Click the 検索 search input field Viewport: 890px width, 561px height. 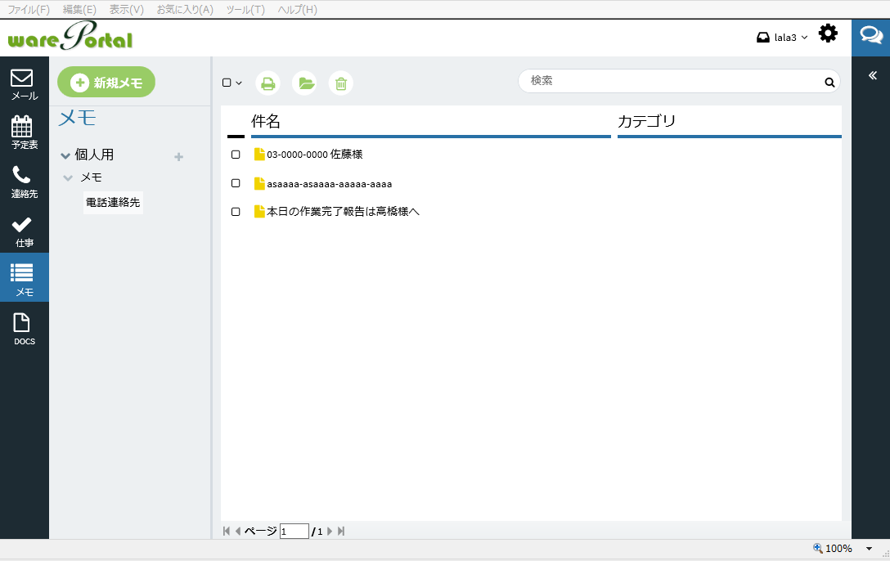(x=671, y=81)
